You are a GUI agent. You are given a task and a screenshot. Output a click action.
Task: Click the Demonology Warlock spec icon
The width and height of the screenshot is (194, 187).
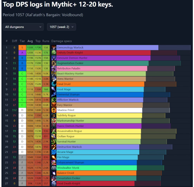pyautogui.click(x=54, y=47)
